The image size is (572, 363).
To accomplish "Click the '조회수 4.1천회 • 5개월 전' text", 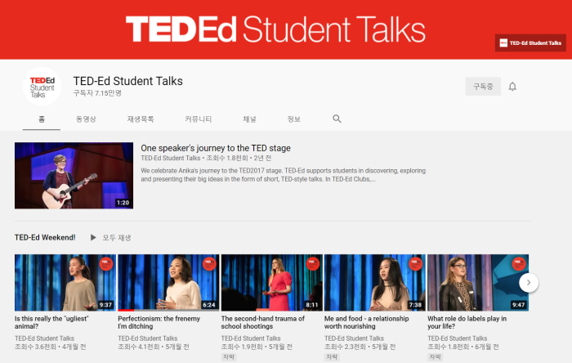I will 154,347.
